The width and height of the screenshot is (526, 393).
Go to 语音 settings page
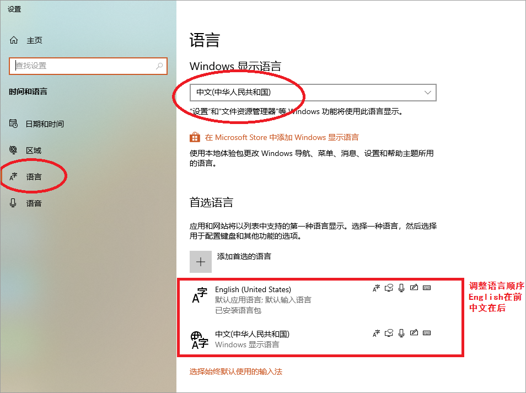click(x=34, y=203)
